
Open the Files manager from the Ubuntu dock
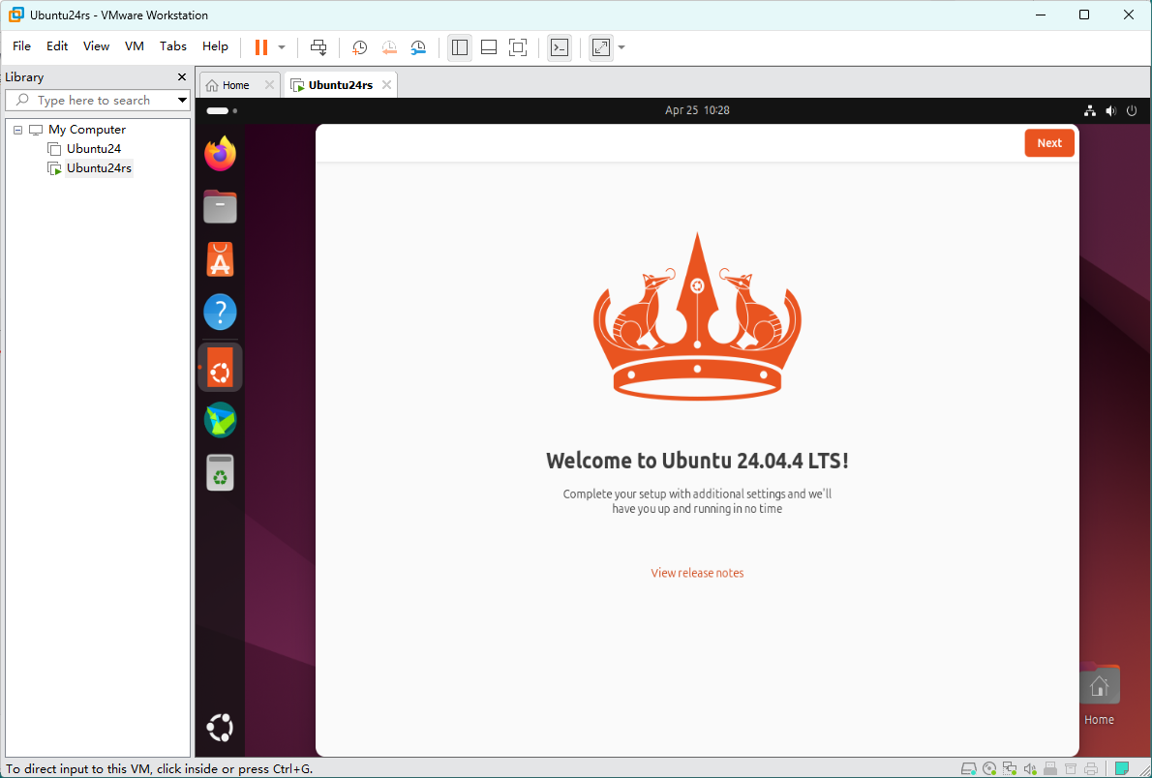[220, 207]
